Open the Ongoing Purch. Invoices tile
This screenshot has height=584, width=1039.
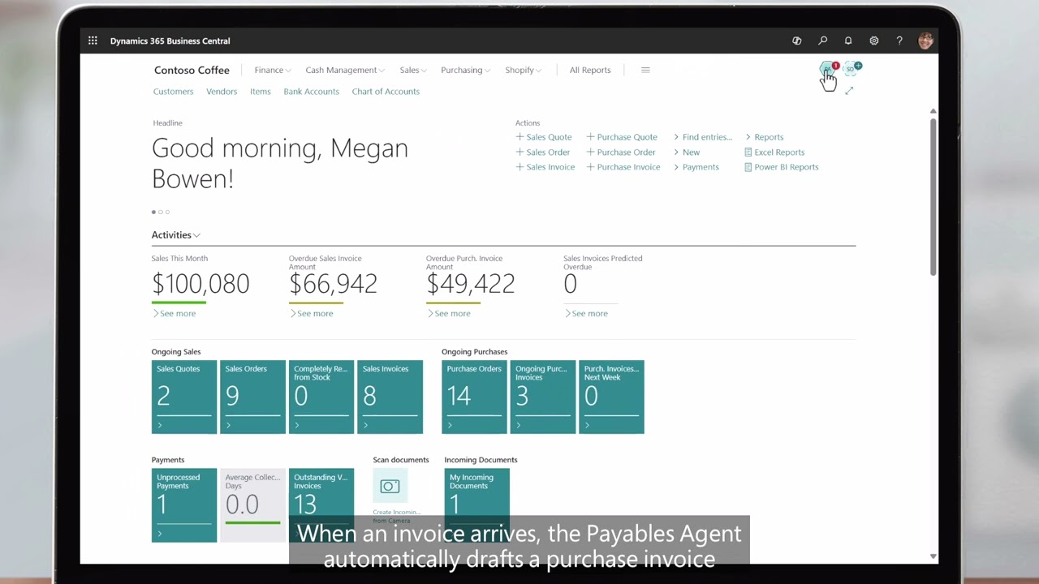point(543,397)
